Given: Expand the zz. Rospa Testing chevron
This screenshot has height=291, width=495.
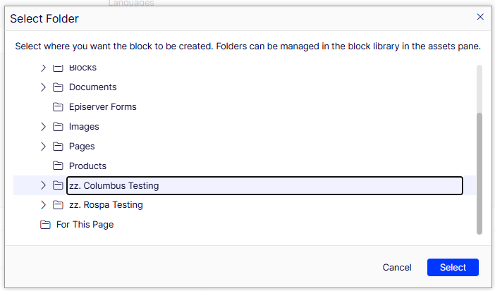Looking at the screenshot, I should tap(43, 205).
